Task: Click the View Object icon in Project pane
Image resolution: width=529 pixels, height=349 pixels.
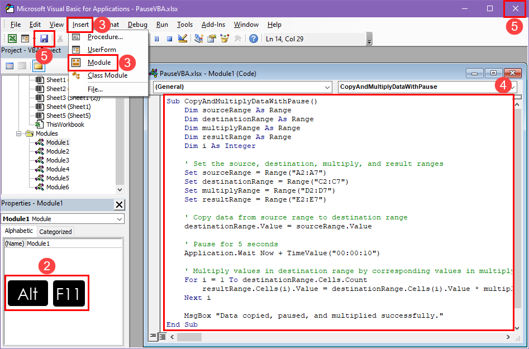Action: point(22,66)
